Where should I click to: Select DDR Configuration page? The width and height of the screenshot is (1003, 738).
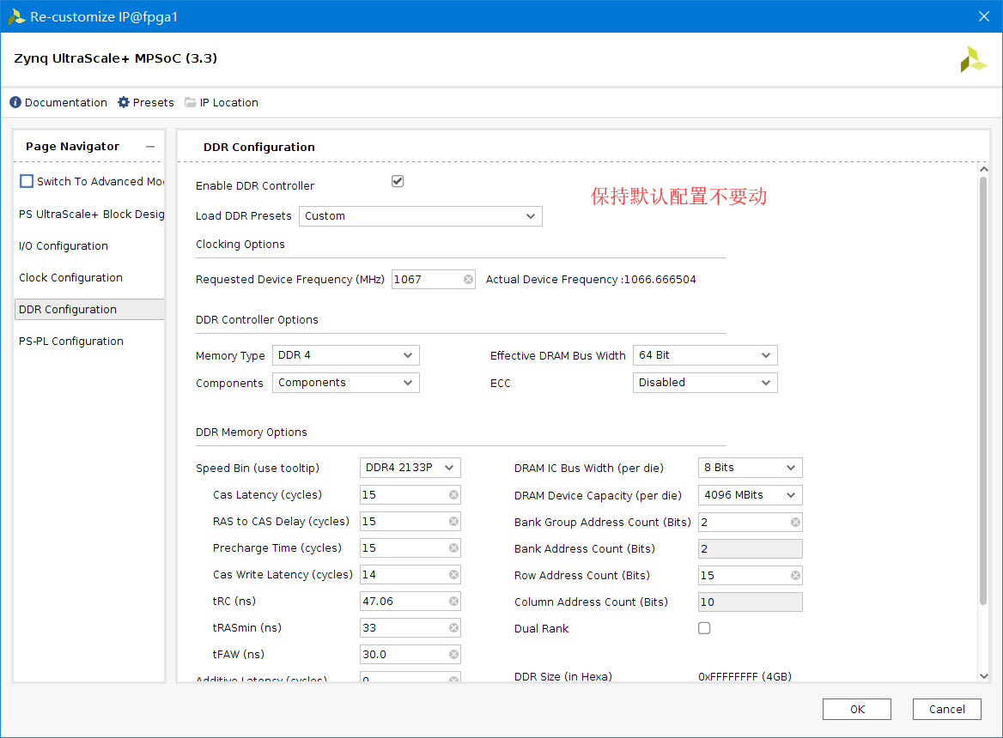pos(89,309)
